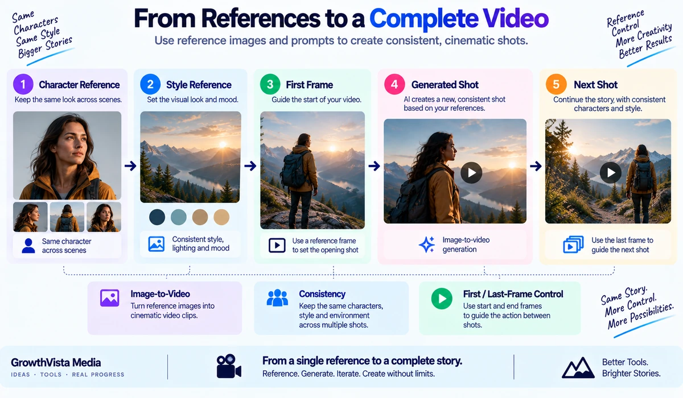Play the Next Shot video
The width and height of the screenshot is (683, 398).
[611, 172]
